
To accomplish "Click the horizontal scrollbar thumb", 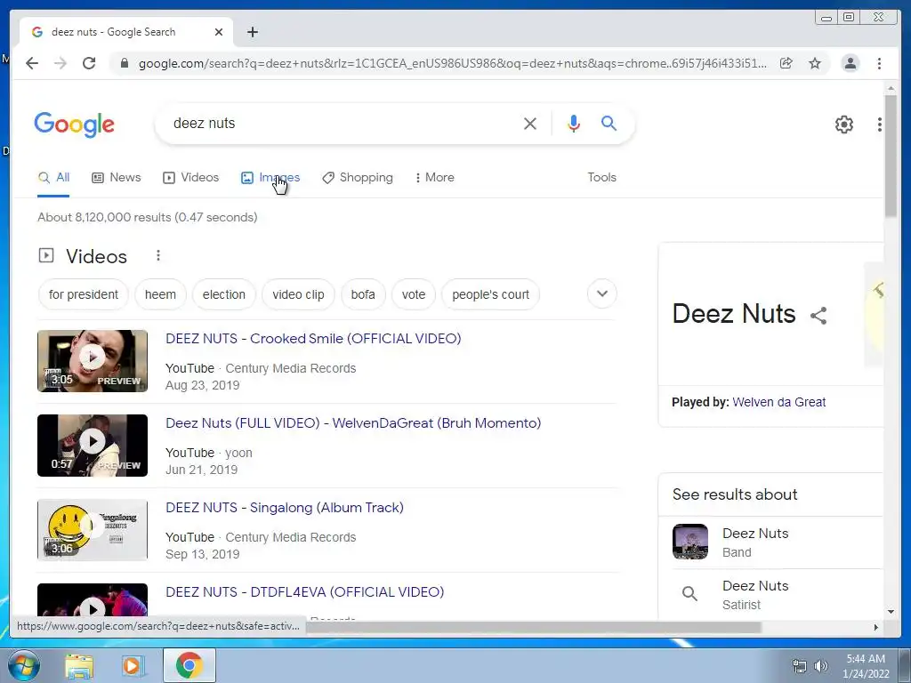I will [x=532, y=627].
